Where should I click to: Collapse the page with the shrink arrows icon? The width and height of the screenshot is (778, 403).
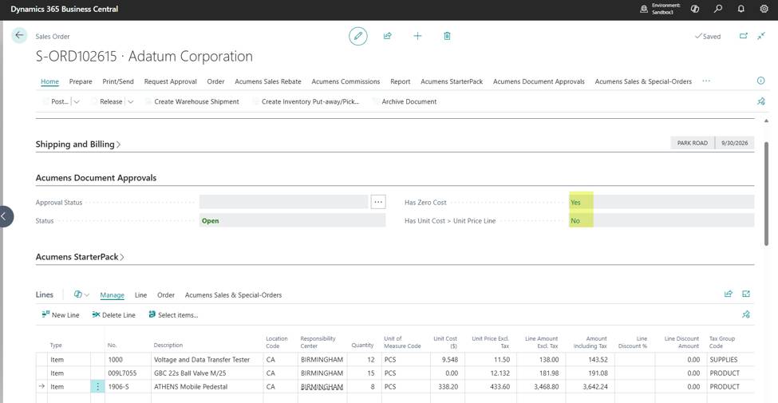pyautogui.click(x=761, y=36)
